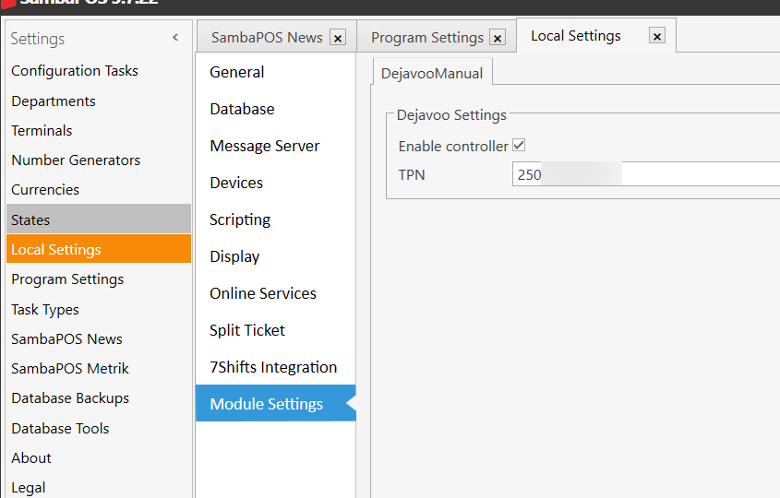Select Terminals in the Settings sidebar
This screenshot has height=498, width=780.
pyautogui.click(x=42, y=131)
